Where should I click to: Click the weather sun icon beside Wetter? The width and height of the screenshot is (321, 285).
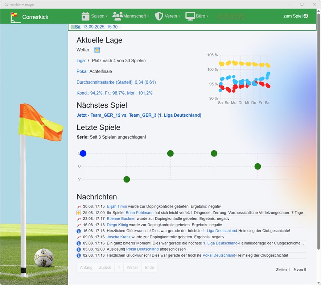tap(96, 50)
